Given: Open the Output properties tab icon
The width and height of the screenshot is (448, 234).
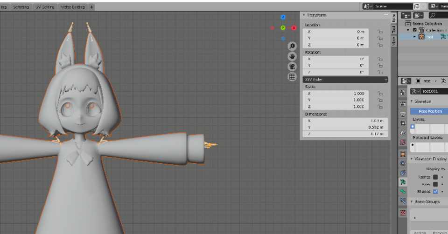Looking at the screenshot, I should (403, 114).
